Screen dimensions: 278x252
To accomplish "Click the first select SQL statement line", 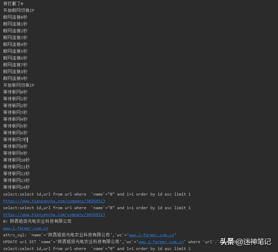I will pos(97,194).
